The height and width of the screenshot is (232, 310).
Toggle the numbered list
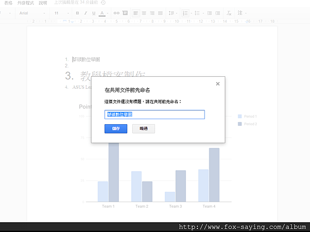(x=185, y=13)
